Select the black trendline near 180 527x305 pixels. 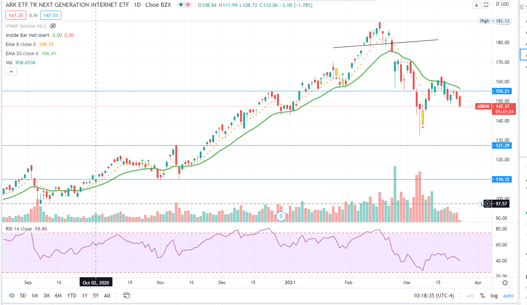tap(386, 44)
